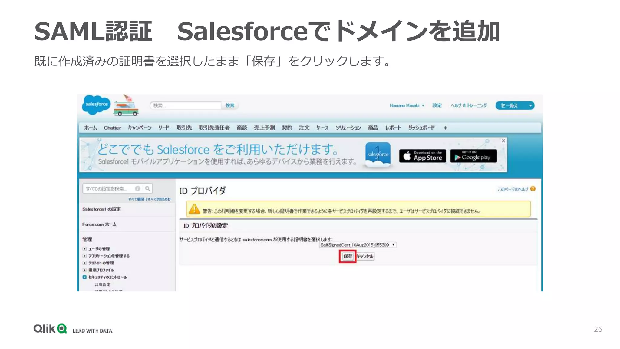This screenshot has width=620, height=349.
Task: Go to the ホーム tab
Action: pyautogui.click(x=91, y=128)
